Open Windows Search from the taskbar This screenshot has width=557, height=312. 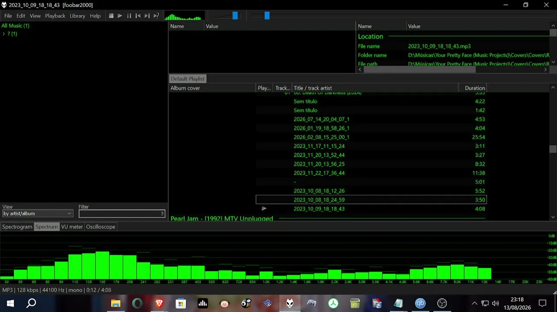(x=31, y=303)
